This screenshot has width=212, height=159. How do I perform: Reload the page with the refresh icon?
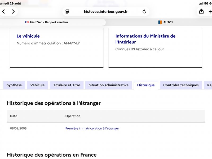click(x=144, y=12)
